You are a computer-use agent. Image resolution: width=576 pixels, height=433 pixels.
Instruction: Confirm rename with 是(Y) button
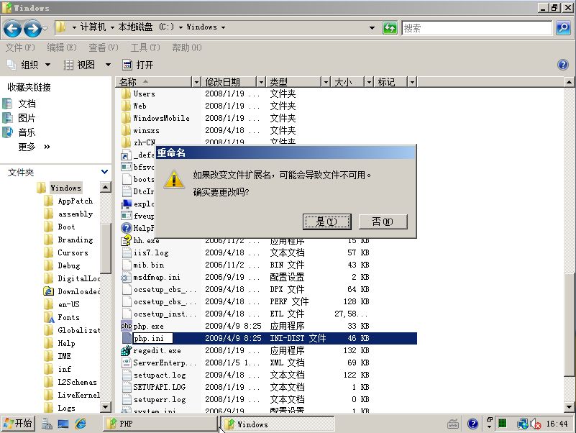(326, 222)
